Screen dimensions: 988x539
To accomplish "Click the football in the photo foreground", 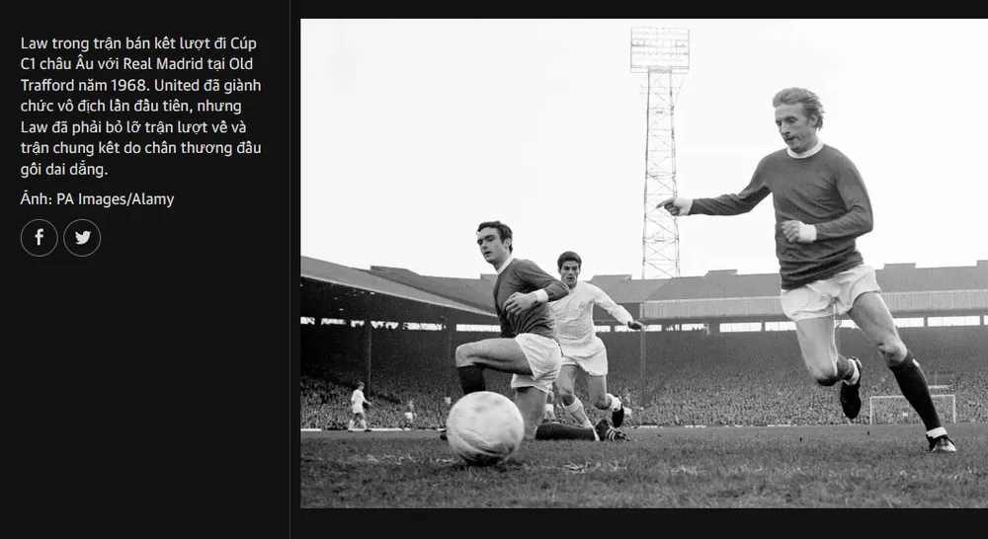I will click(x=484, y=428).
